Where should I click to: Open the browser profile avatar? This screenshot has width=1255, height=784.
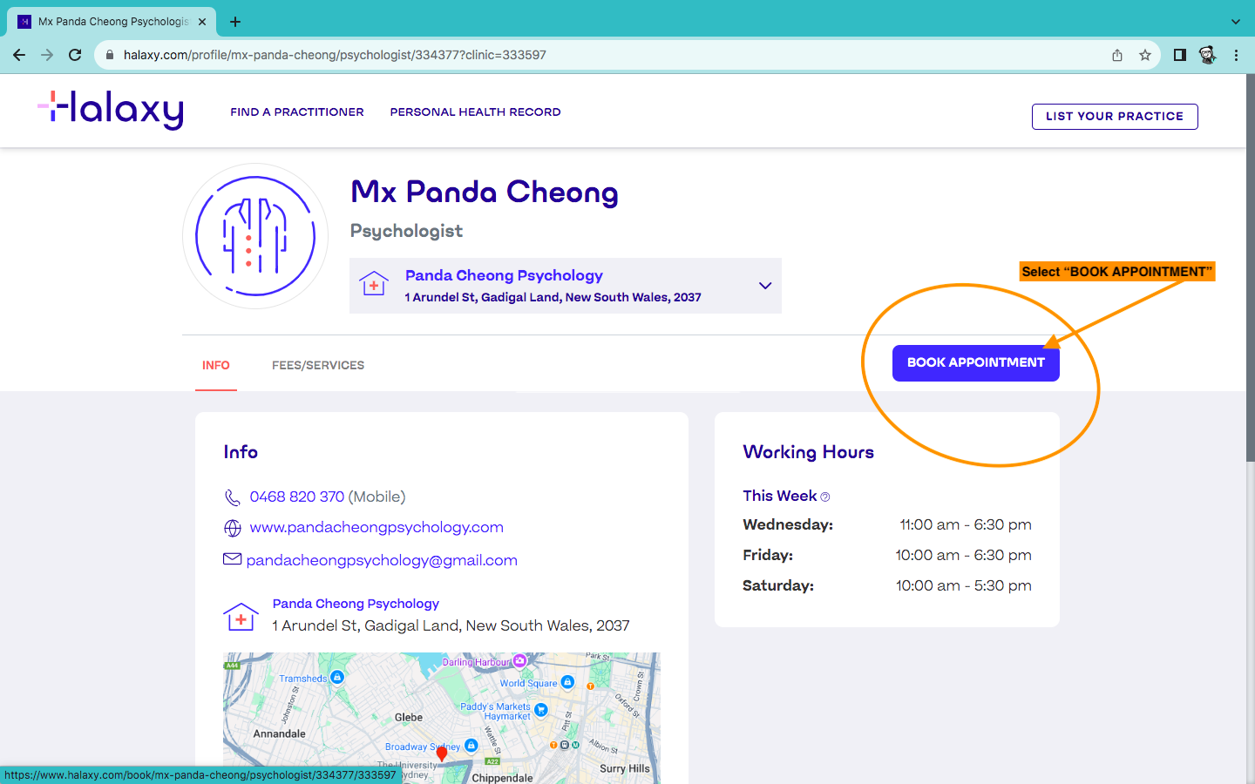click(1207, 55)
